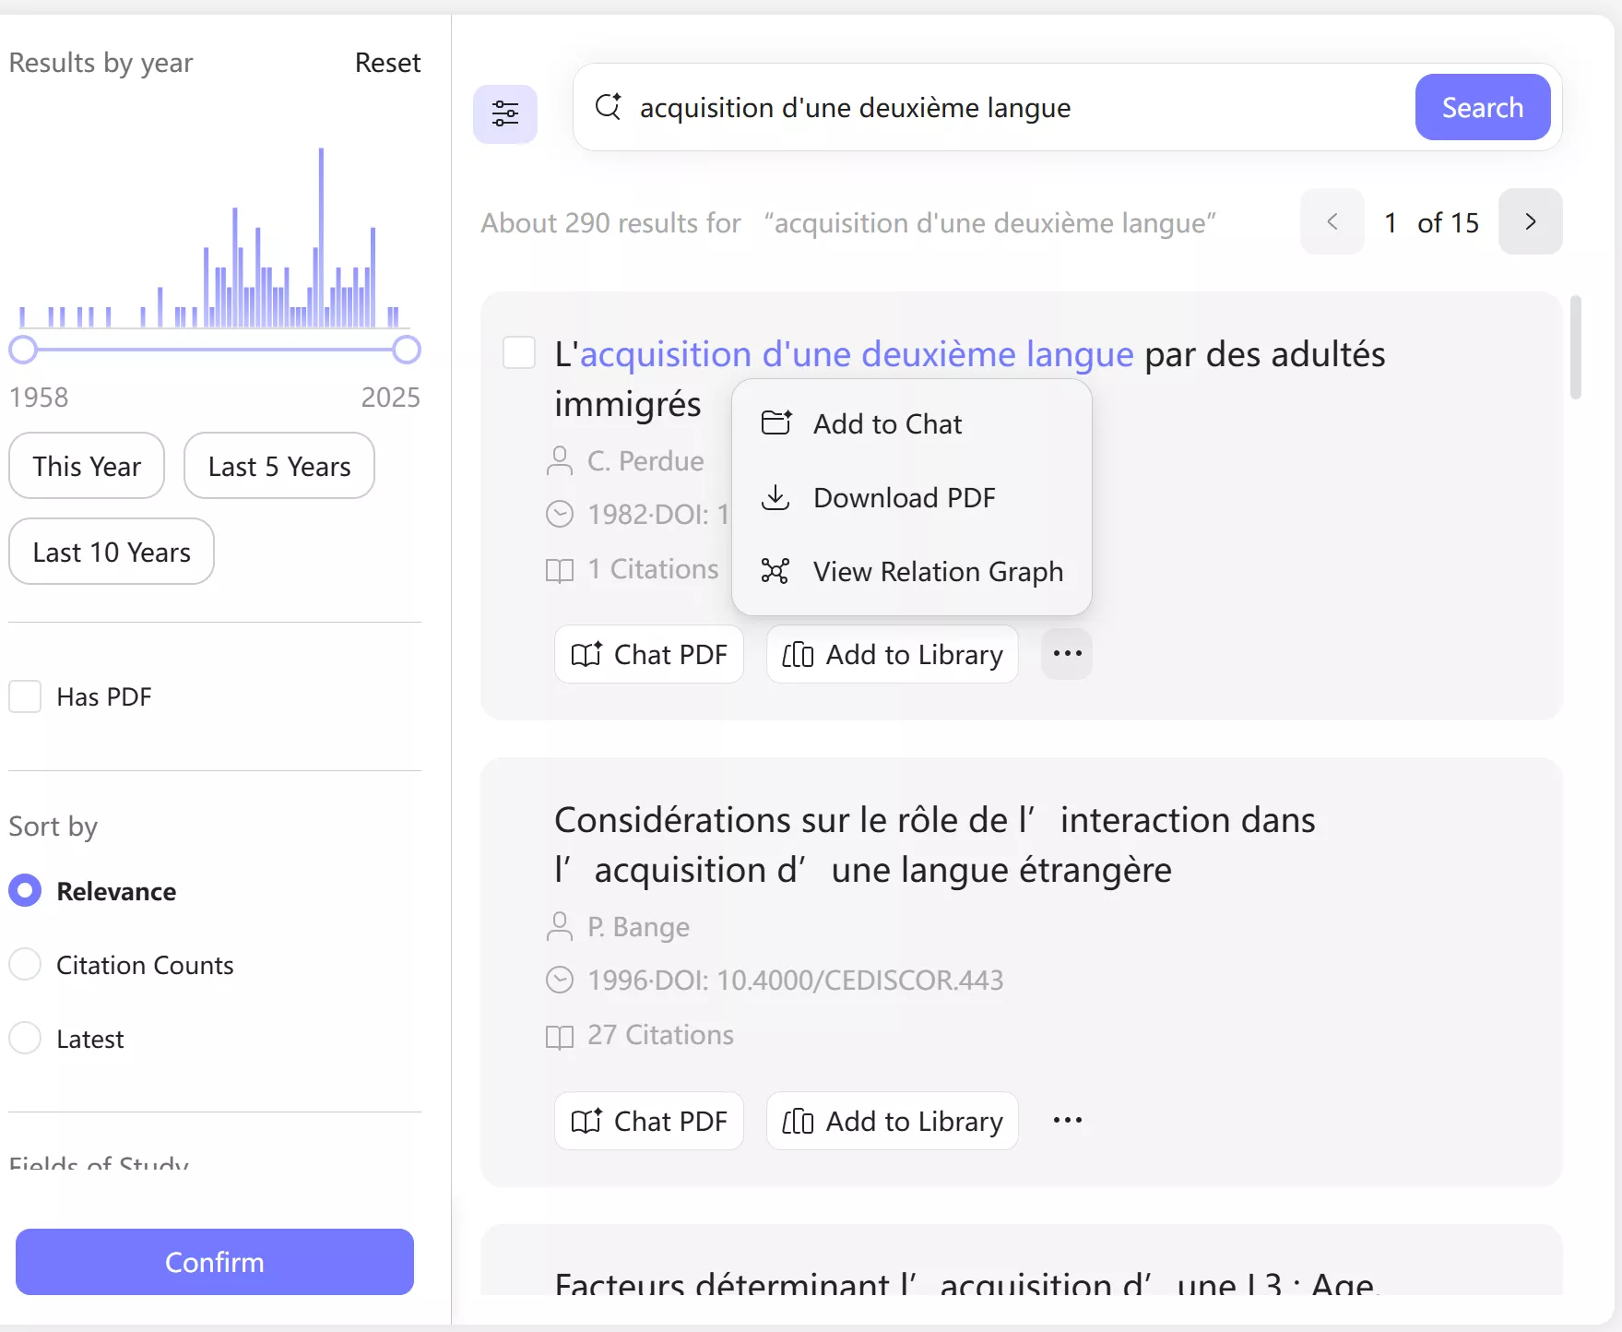
Task: Open more options ellipsis on Perdue paper
Action: point(1066,653)
